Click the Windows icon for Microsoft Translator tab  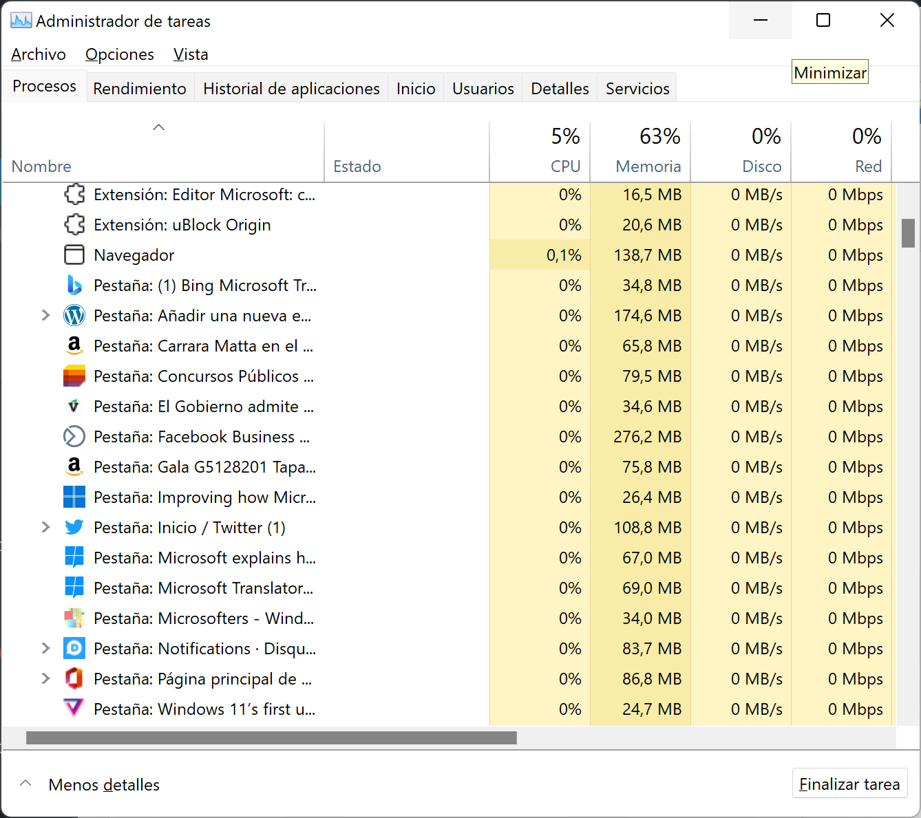coord(74,588)
